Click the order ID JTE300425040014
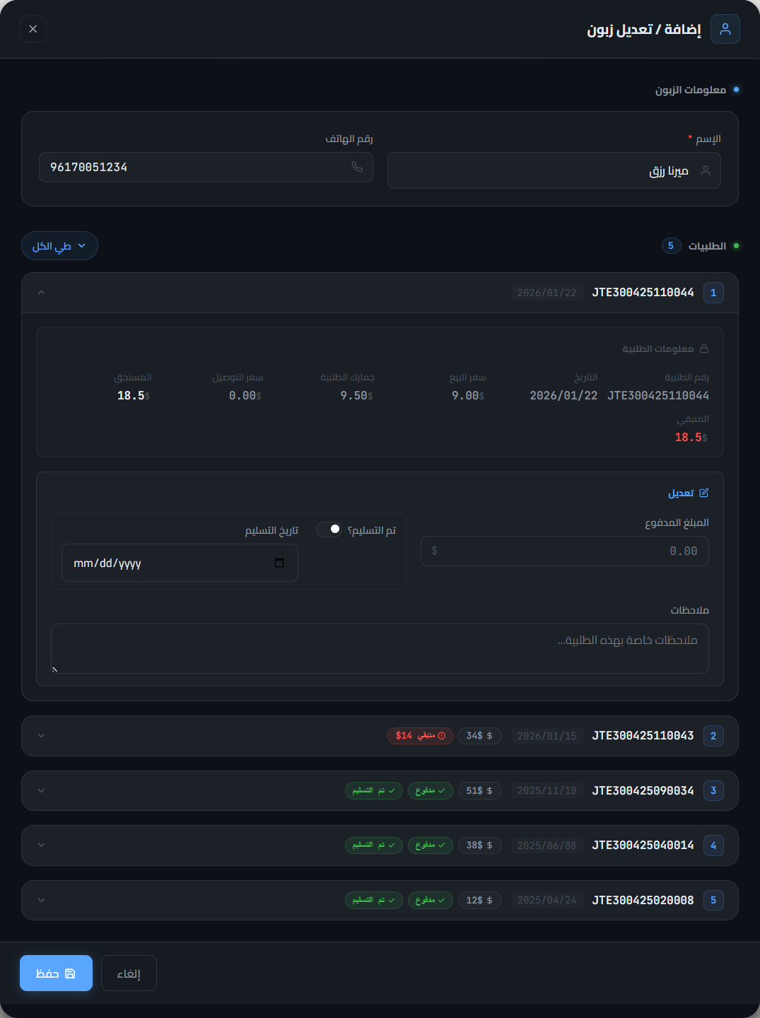 643,846
